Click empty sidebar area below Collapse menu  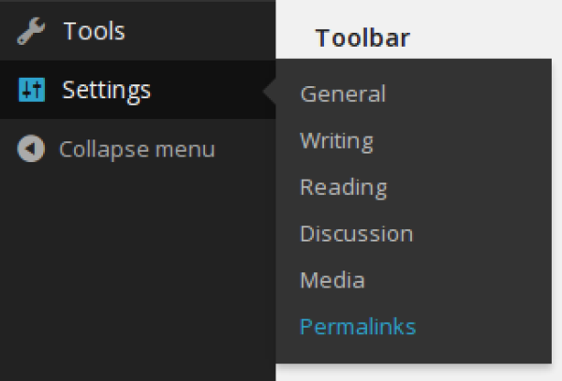click(138, 272)
